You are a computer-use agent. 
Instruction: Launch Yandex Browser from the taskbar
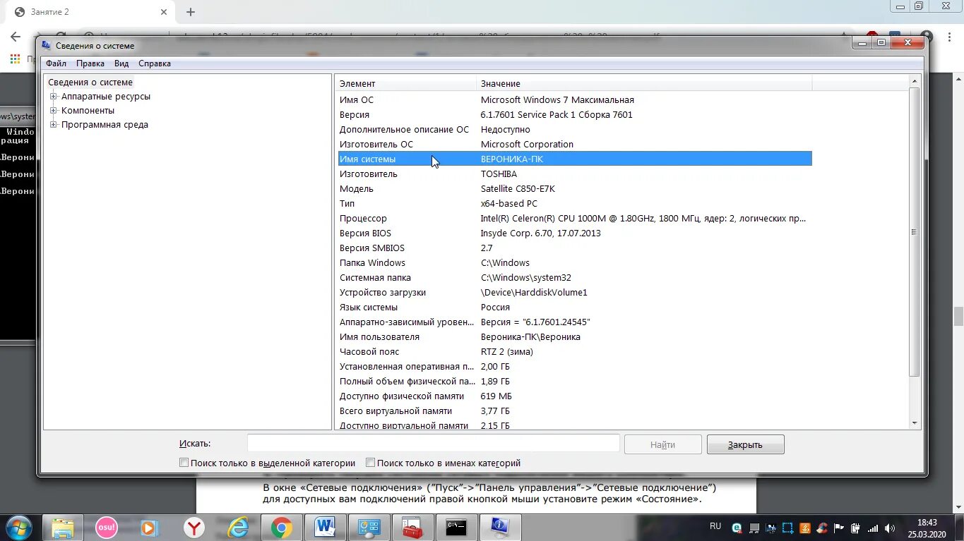click(194, 528)
